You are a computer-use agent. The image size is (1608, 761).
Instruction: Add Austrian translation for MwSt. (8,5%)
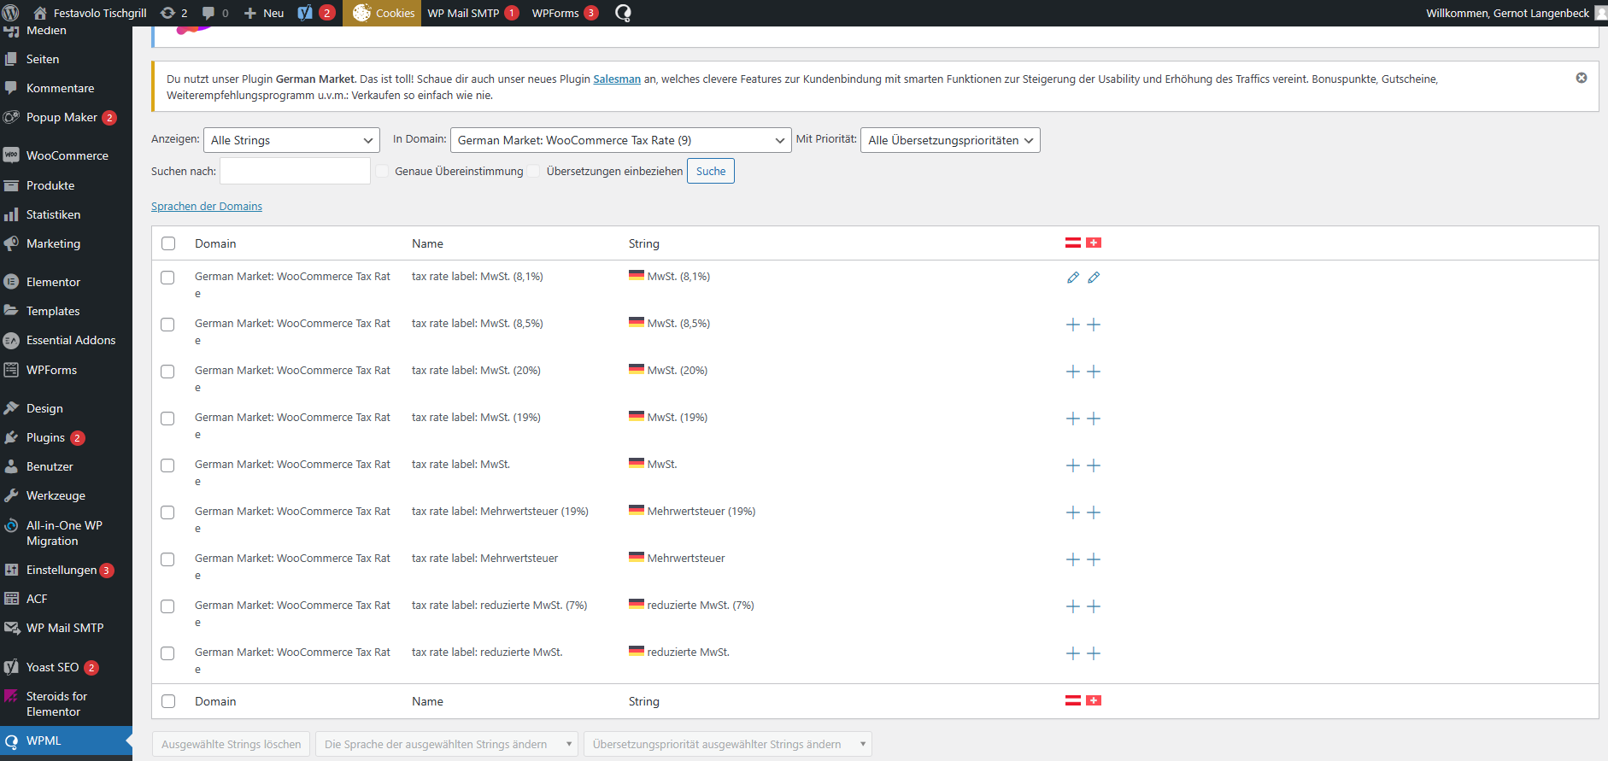1073,325
